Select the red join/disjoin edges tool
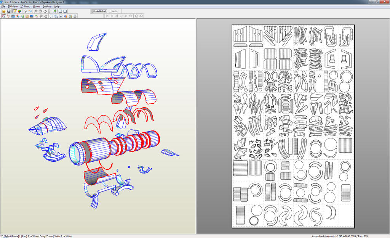Image resolution: width=390 pixels, height=238 pixels. tap(8, 16)
